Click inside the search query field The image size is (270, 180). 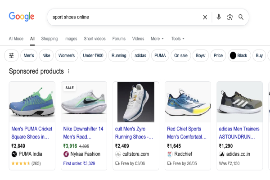click(x=126, y=17)
